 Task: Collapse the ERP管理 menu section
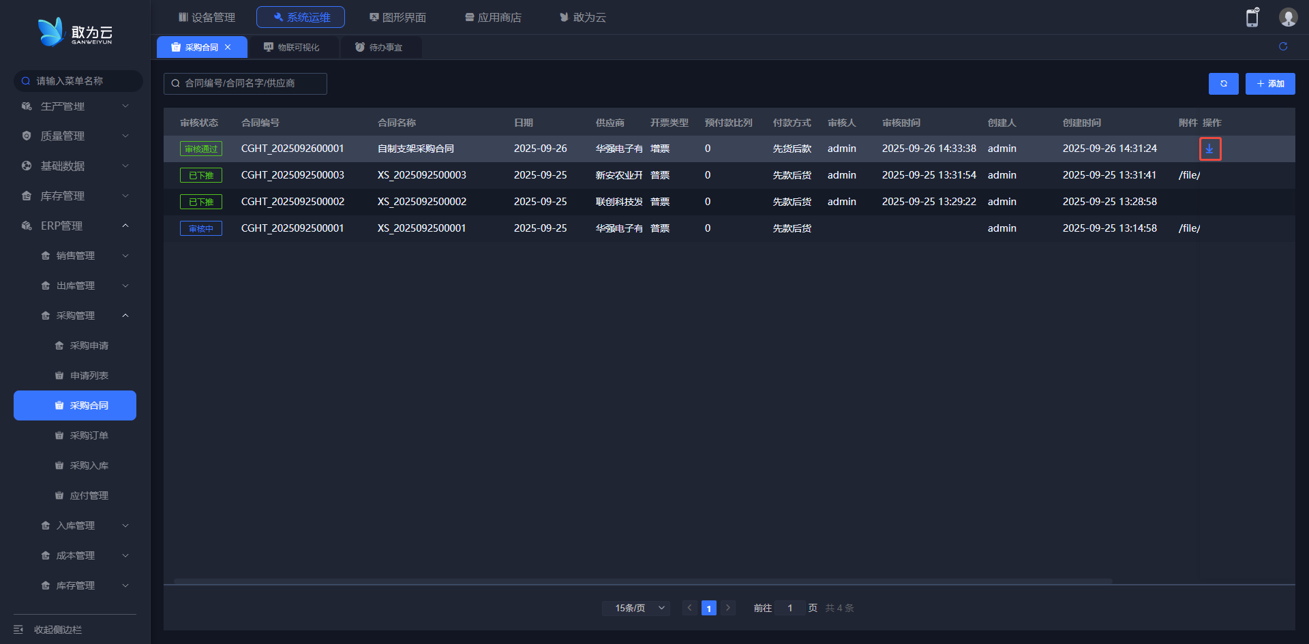(x=75, y=226)
